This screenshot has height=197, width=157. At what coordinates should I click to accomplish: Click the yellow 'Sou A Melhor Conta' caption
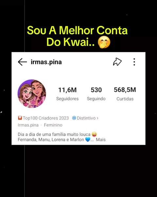tap(77, 30)
